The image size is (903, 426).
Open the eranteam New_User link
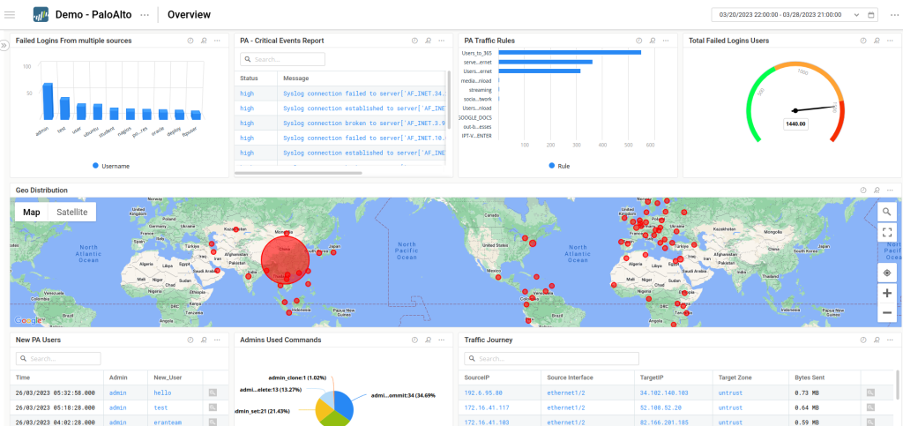pyautogui.click(x=168, y=422)
